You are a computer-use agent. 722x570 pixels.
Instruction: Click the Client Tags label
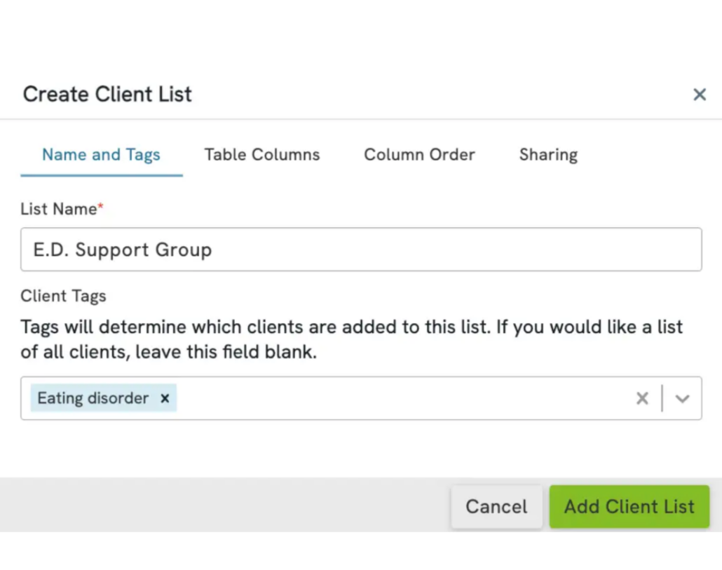point(63,296)
